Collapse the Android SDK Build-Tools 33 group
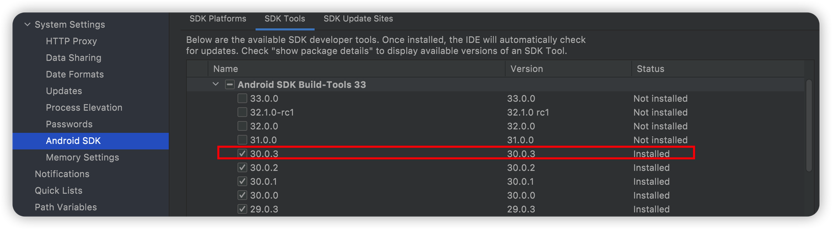832x229 pixels. pyautogui.click(x=216, y=85)
